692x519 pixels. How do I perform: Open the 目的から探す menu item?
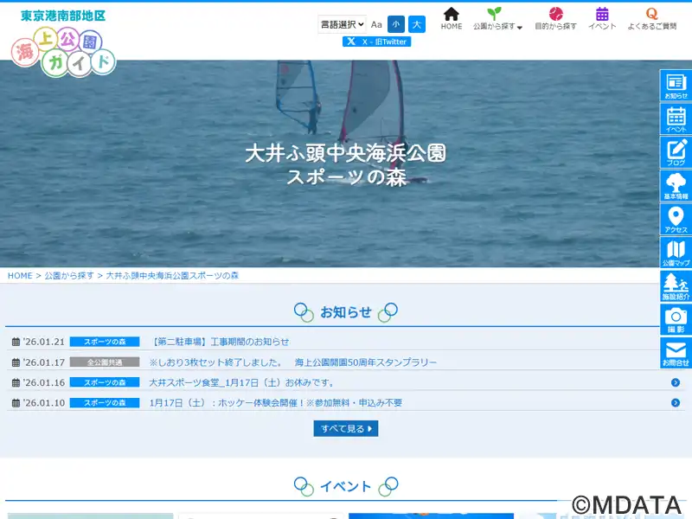click(555, 19)
